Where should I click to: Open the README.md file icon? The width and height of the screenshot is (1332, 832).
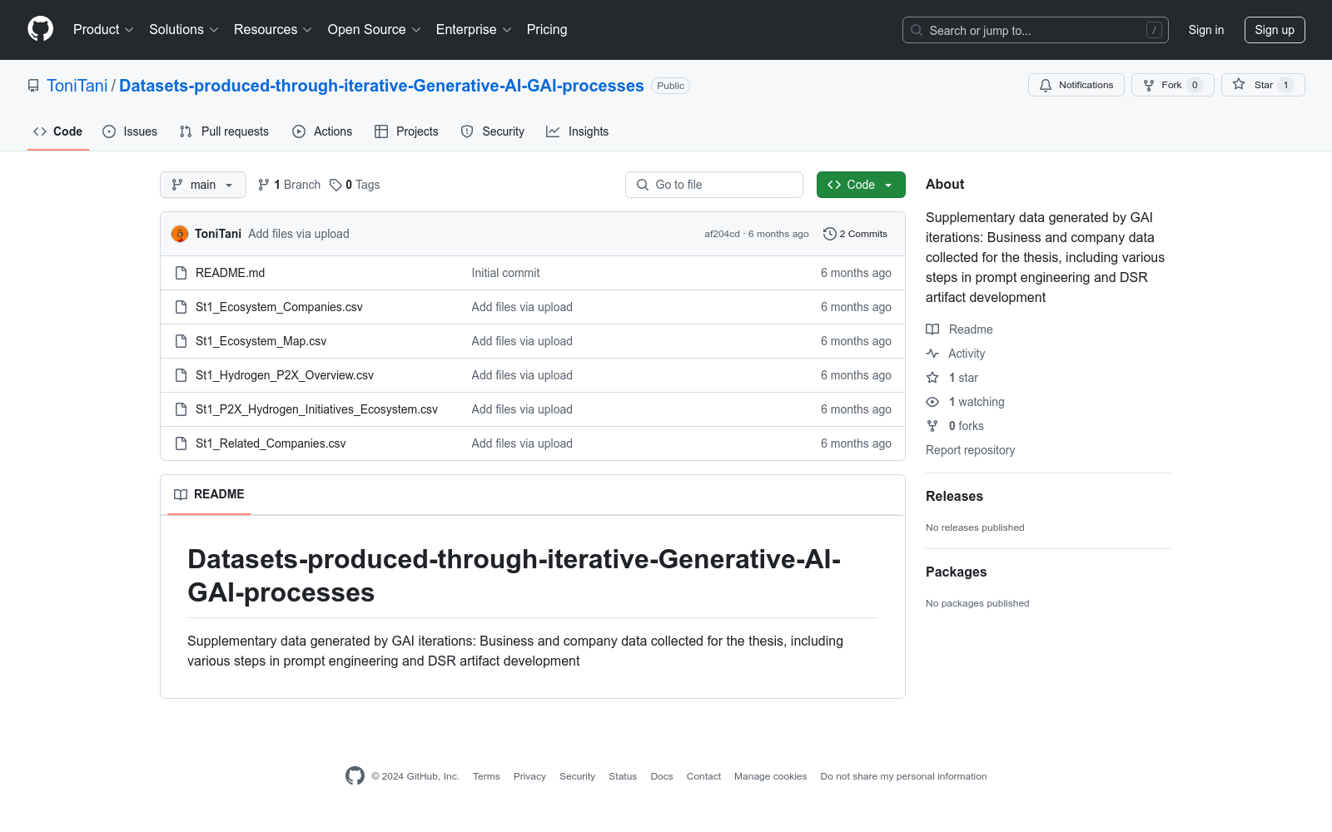[x=181, y=273]
